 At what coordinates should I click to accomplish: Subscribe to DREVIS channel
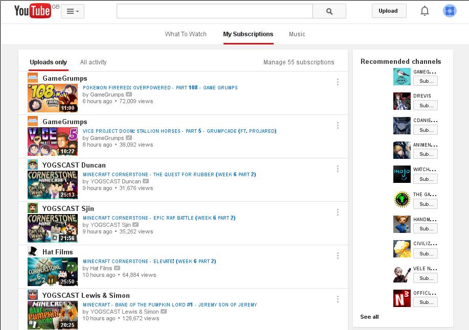[426, 105]
